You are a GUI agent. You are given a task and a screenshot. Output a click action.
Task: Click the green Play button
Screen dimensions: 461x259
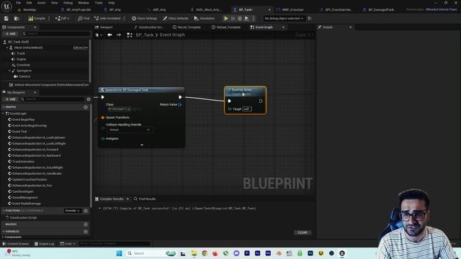pos(225,18)
